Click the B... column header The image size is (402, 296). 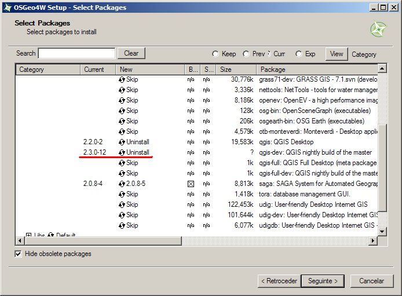193,70
